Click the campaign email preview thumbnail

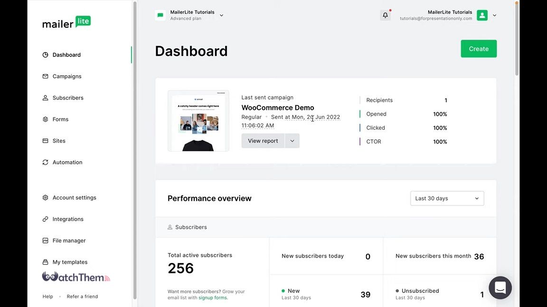(x=198, y=121)
